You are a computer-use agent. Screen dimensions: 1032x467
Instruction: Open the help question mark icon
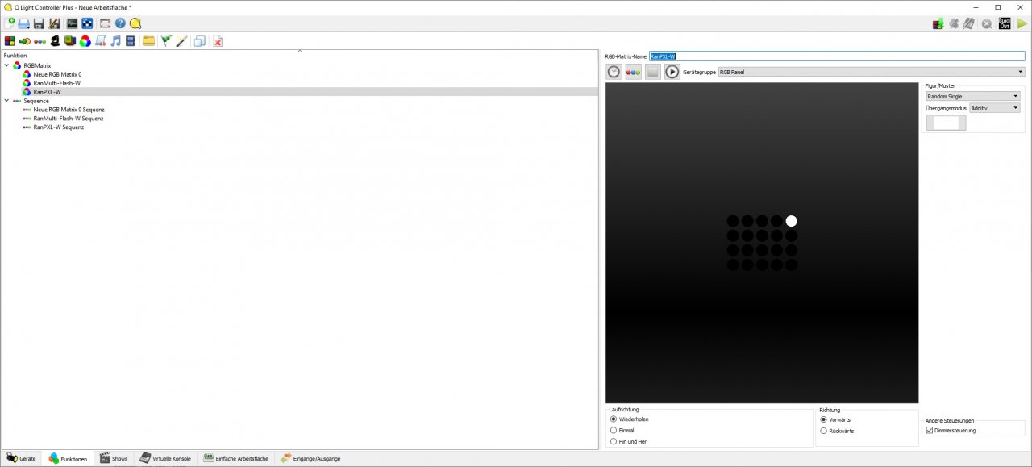120,23
